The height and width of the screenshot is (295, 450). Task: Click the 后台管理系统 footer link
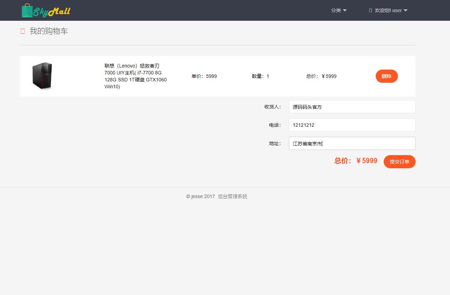tap(233, 196)
